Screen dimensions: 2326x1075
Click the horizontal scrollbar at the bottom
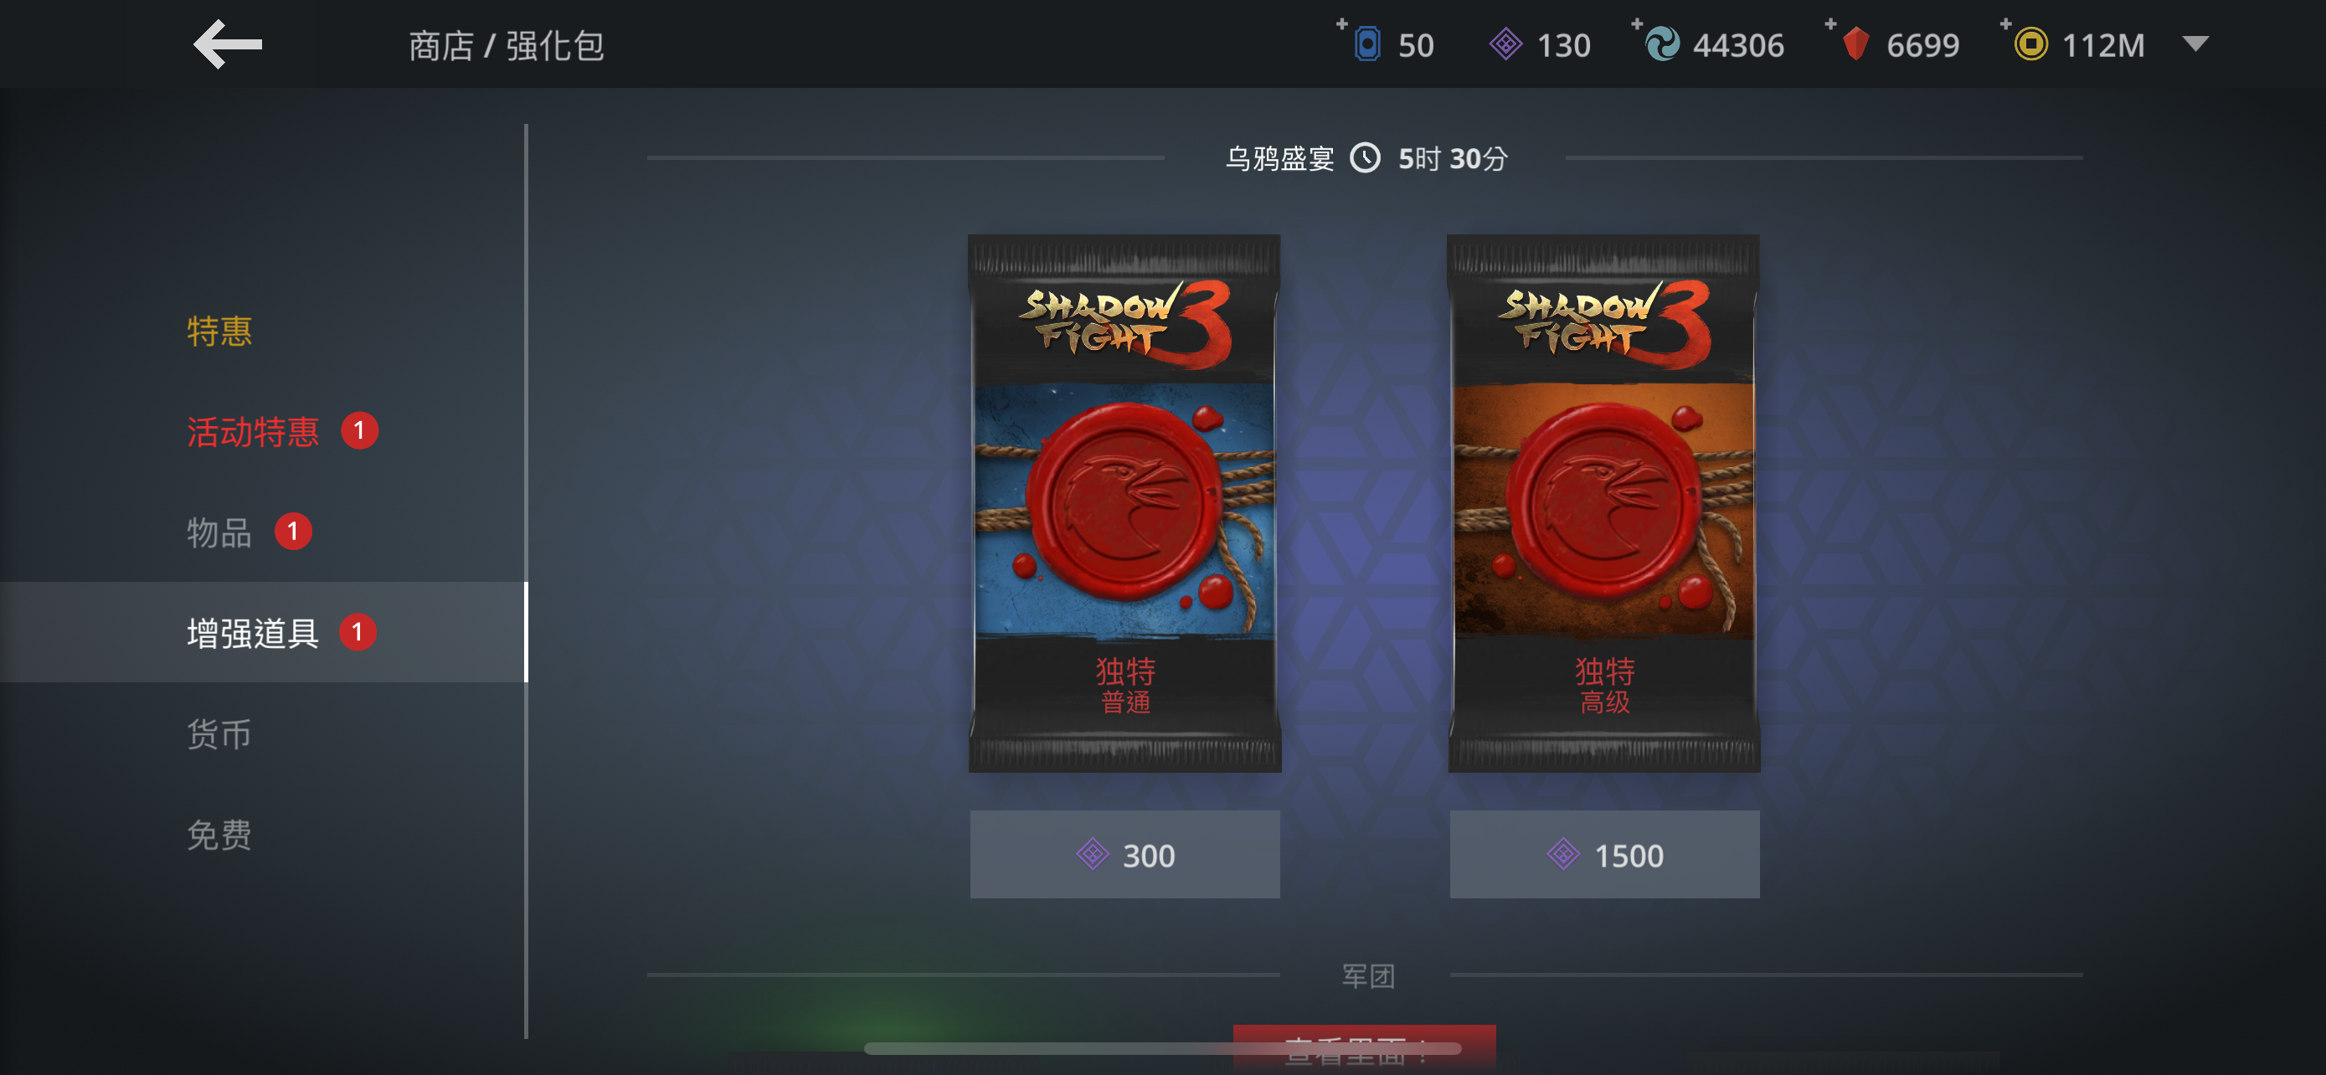(1162, 1048)
